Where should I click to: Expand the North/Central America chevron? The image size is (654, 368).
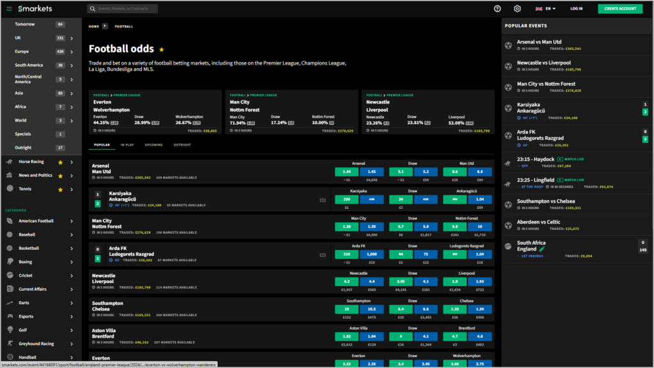pos(72,80)
